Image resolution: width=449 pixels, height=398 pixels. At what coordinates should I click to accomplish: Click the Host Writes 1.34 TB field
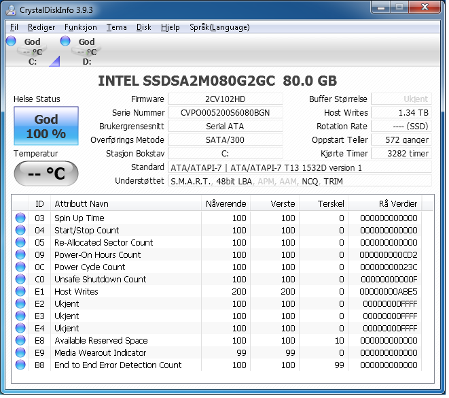pyautogui.click(x=401, y=112)
